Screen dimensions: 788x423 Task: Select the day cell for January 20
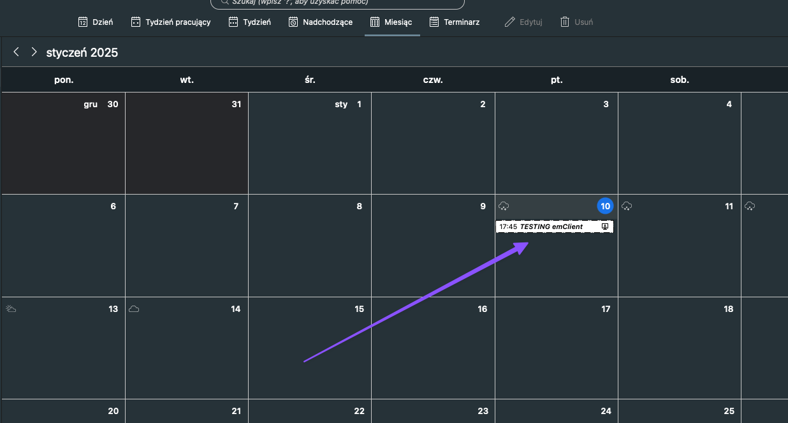pos(63,412)
